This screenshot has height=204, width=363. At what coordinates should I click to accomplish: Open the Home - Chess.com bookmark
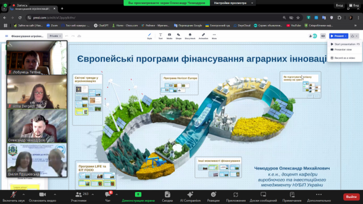click(x=125, y=25)
